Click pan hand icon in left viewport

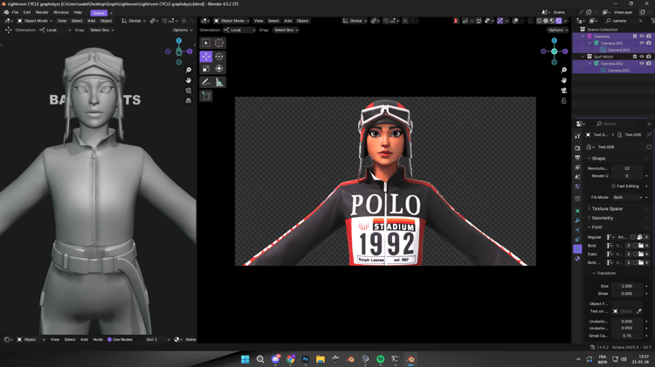point(189,80)
